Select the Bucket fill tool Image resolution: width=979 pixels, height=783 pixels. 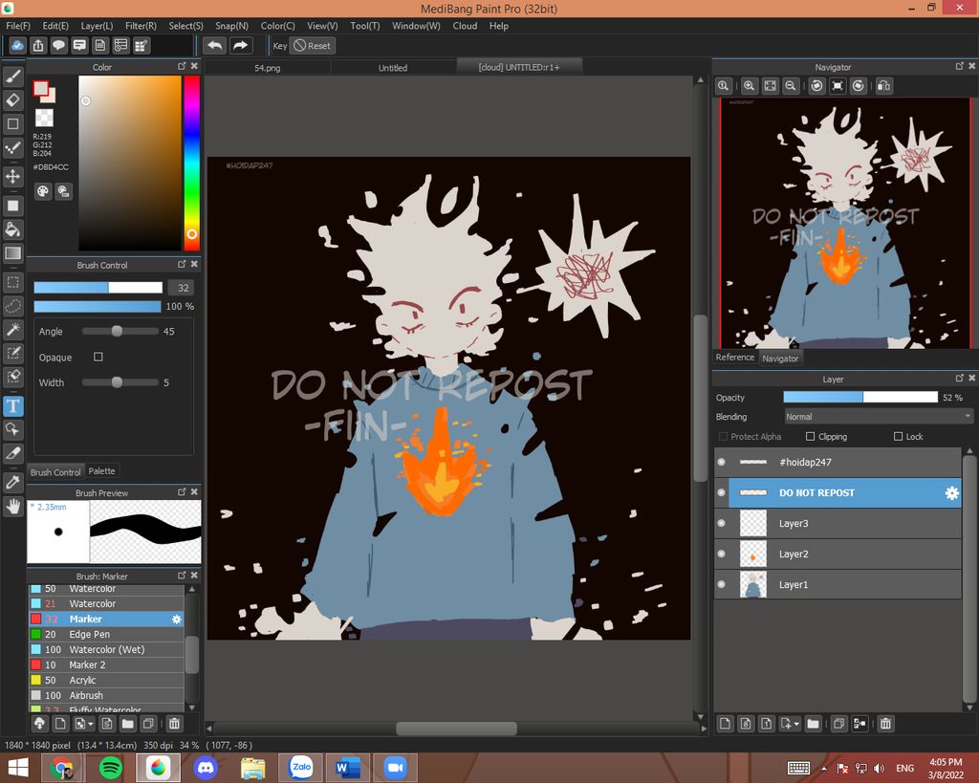pos(13,229)
